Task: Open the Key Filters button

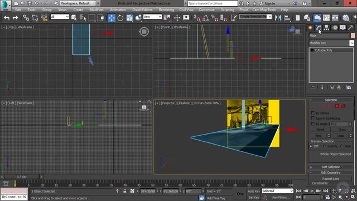Action: [x=281, y=197]
